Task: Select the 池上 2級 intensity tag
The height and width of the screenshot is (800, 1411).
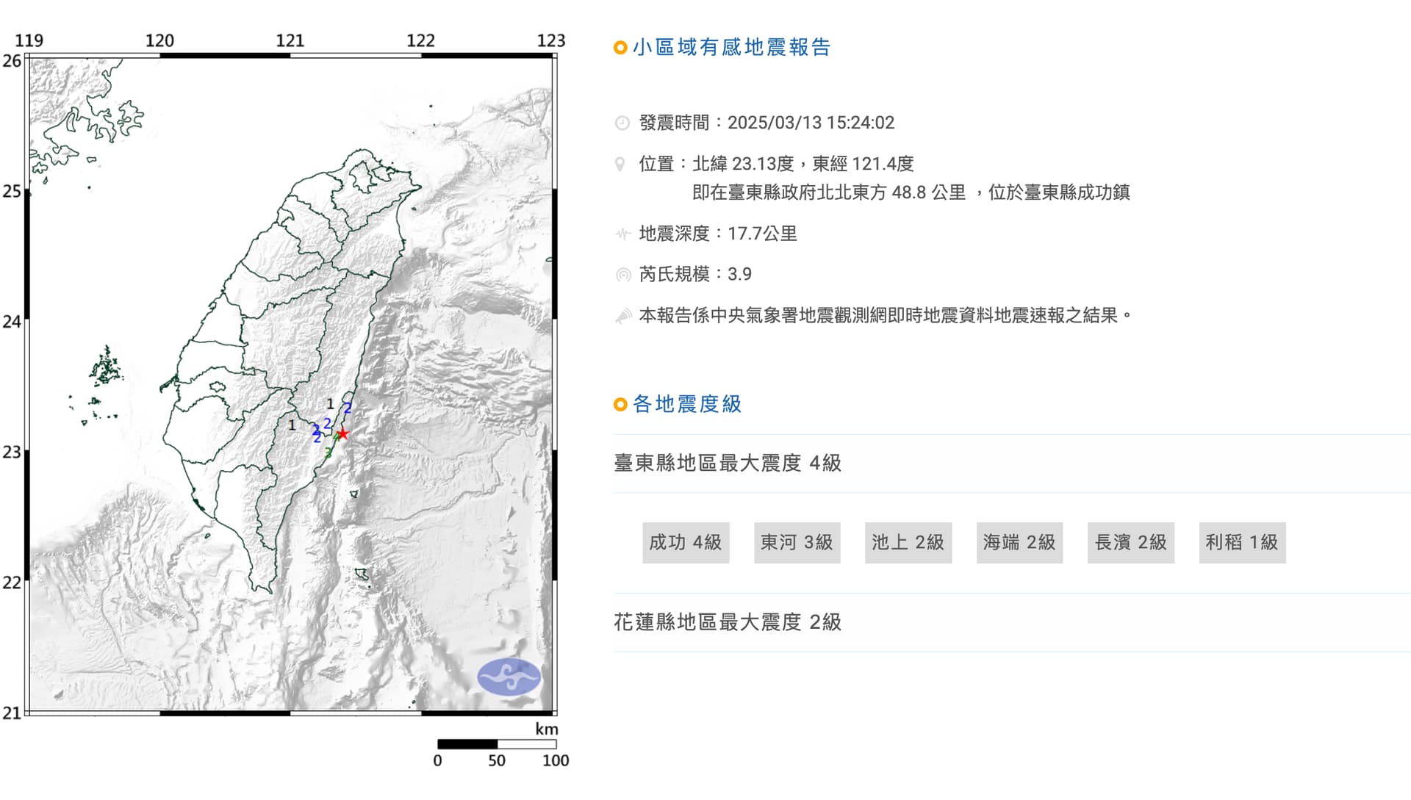Action: (908, 543)
